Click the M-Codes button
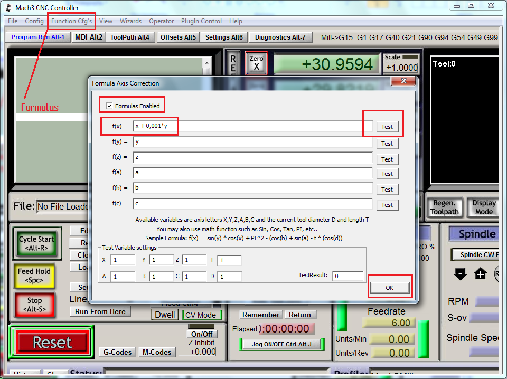 pyautogui.click(x=157, y=352)
